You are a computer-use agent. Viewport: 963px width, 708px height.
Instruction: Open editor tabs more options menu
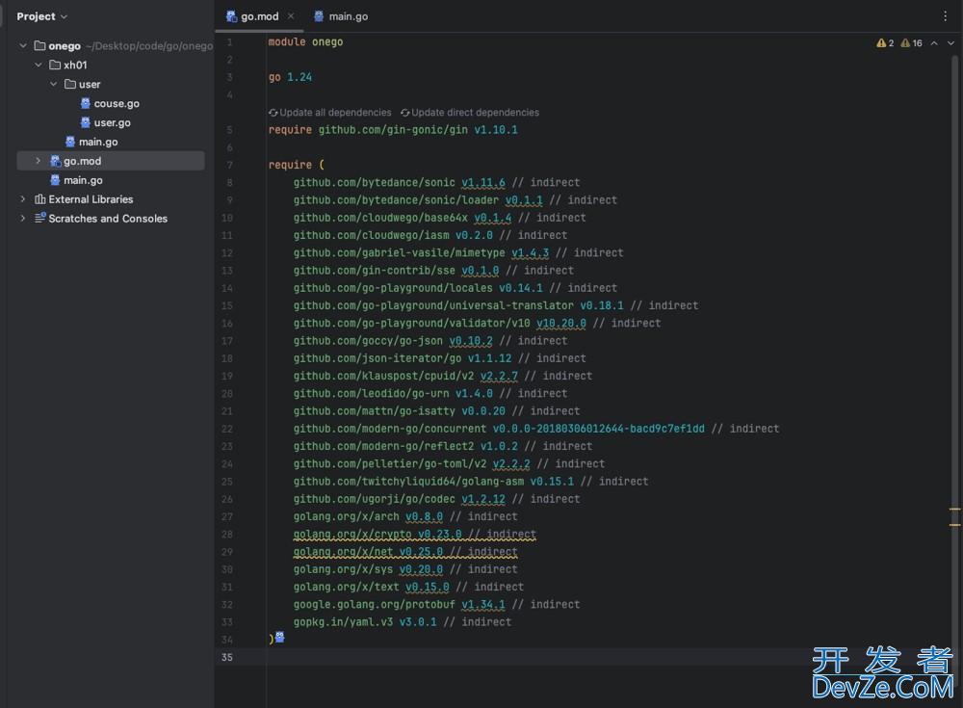click(x=946, y=16)
